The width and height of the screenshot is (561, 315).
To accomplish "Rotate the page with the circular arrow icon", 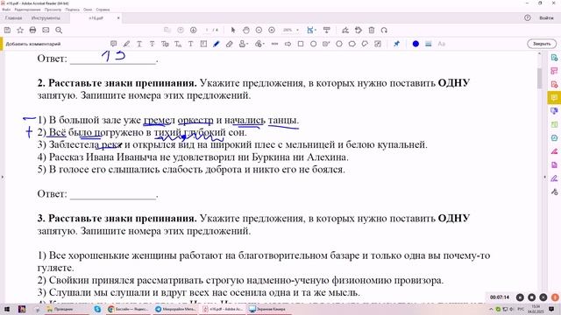I will (x=384, y=31).
